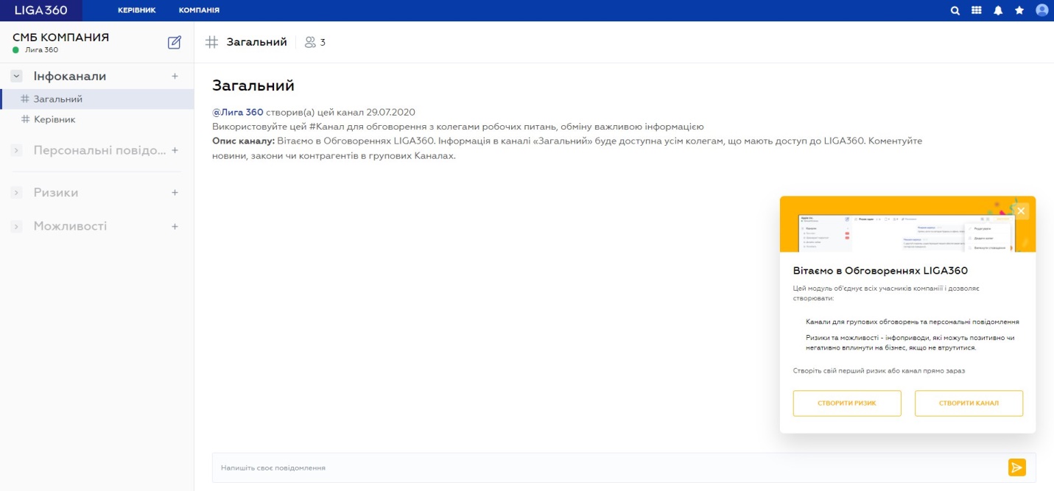Open the user profile avatar

1041,10
